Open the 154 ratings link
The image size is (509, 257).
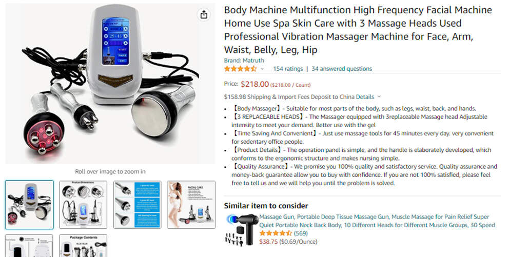pos(288,69)
